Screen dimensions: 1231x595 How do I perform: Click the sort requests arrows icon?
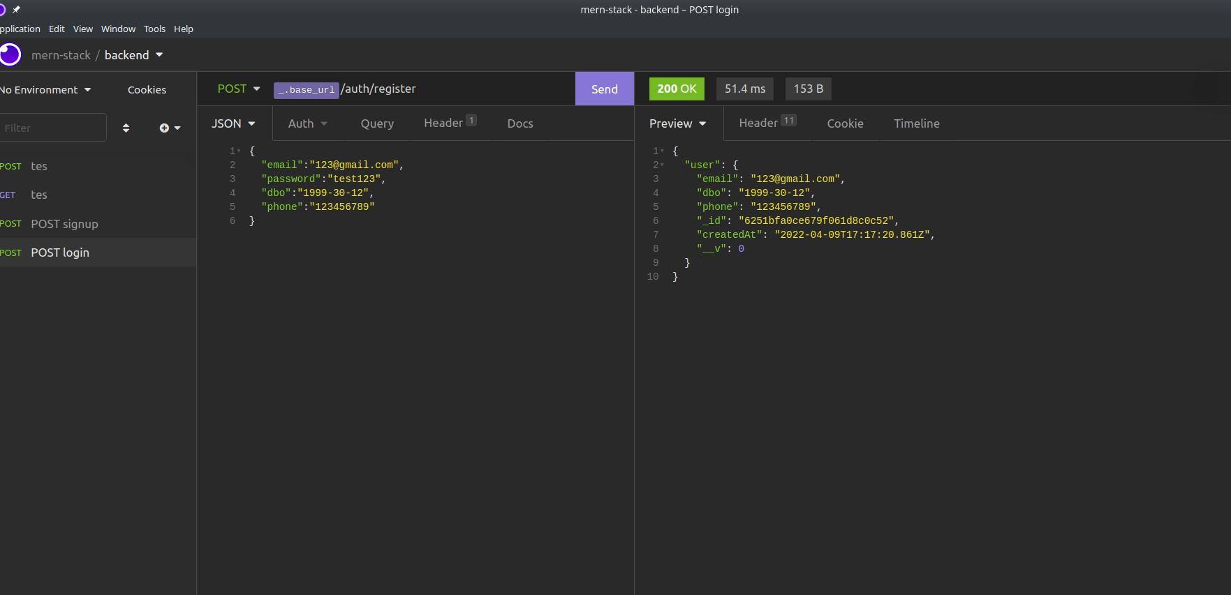click(126, 128)
